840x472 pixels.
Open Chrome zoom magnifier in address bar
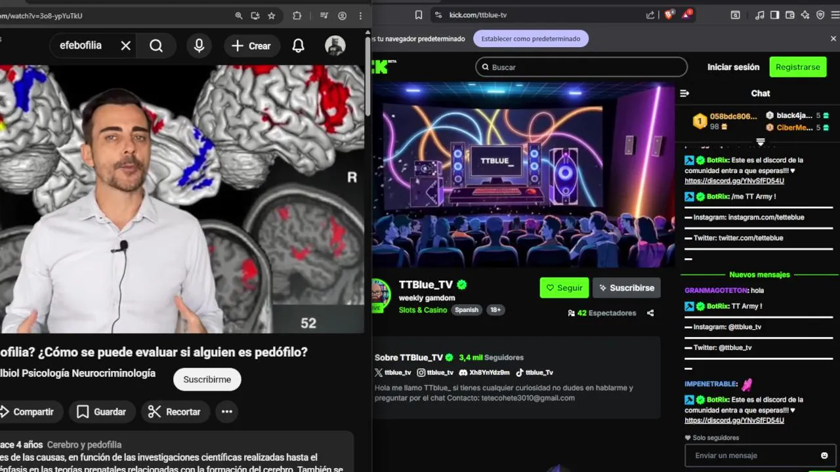point(239,16)
